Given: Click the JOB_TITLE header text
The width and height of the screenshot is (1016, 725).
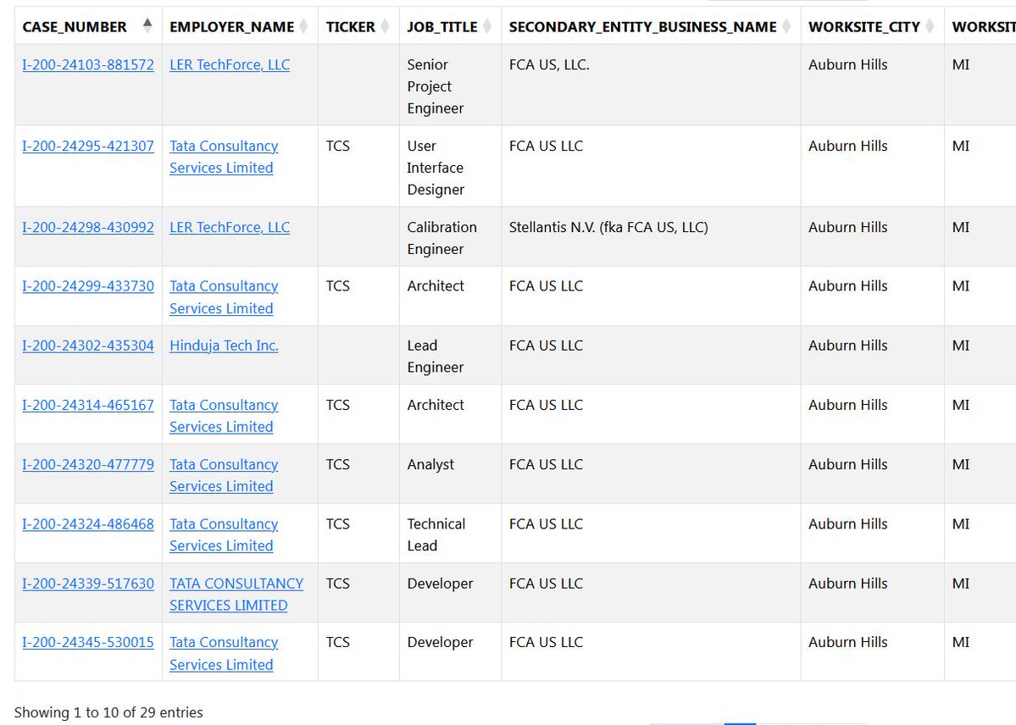Looking at the screenshot, I should pyautogui.click(x=442, y=26).
